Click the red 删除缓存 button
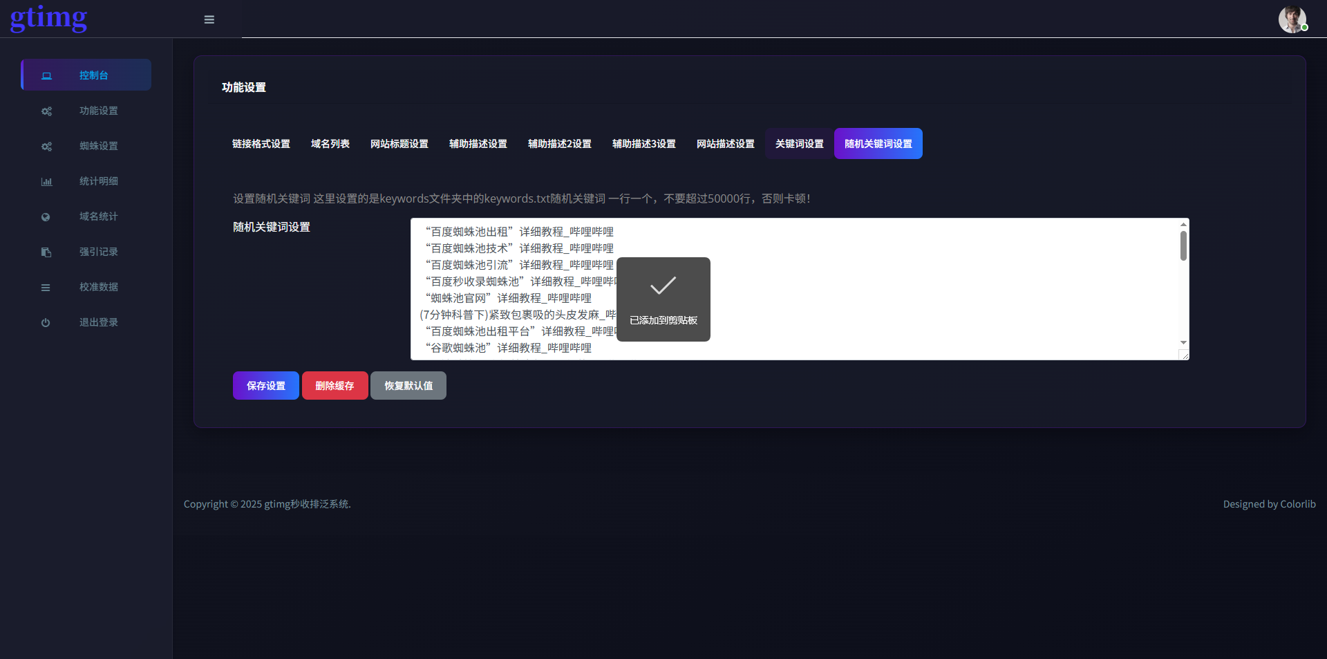Viewport: 1327px width, 659px height. point(335,386)
